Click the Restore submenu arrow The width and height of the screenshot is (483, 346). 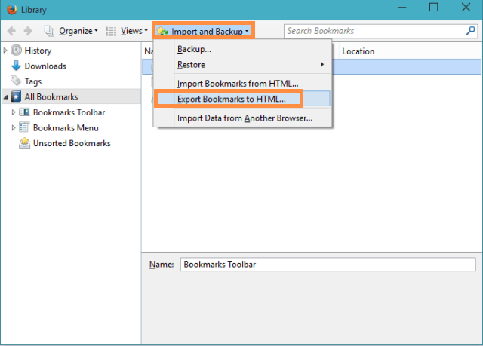(x=322, y=64)
